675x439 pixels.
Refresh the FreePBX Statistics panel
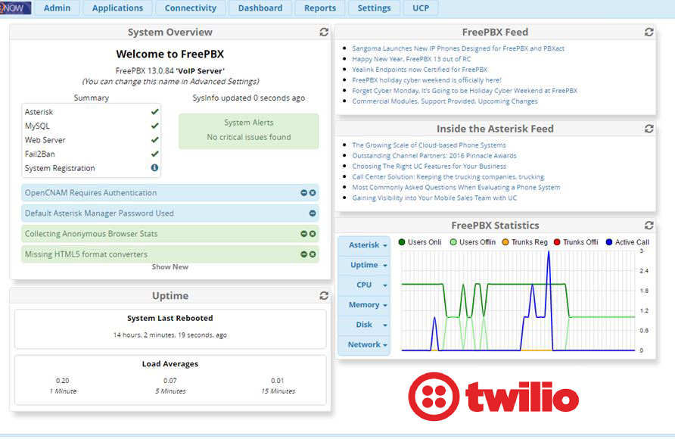click(649, 225)
